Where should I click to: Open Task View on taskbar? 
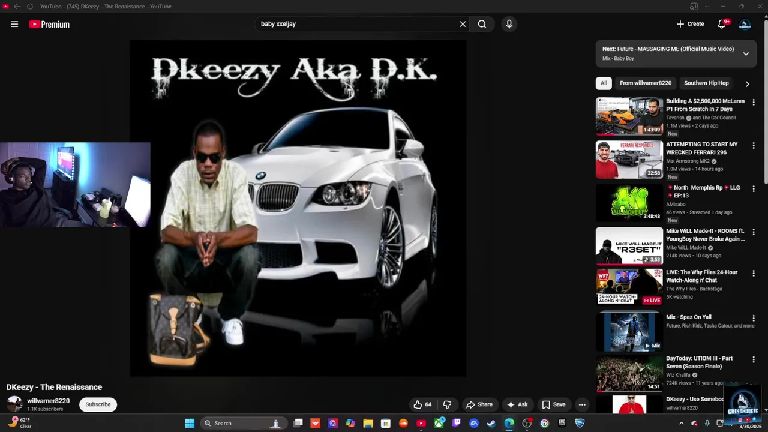pos(298,424)
